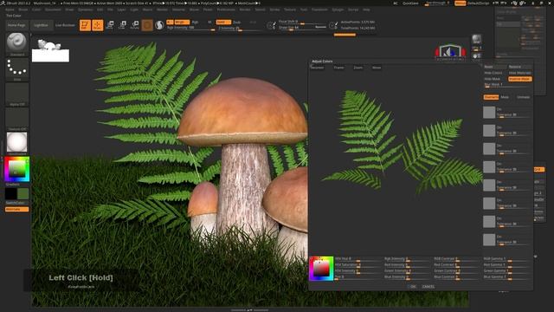Pick a color in Adjust Colors picker
This screenshot has height=312, width=554.
(x=321, y=269)
